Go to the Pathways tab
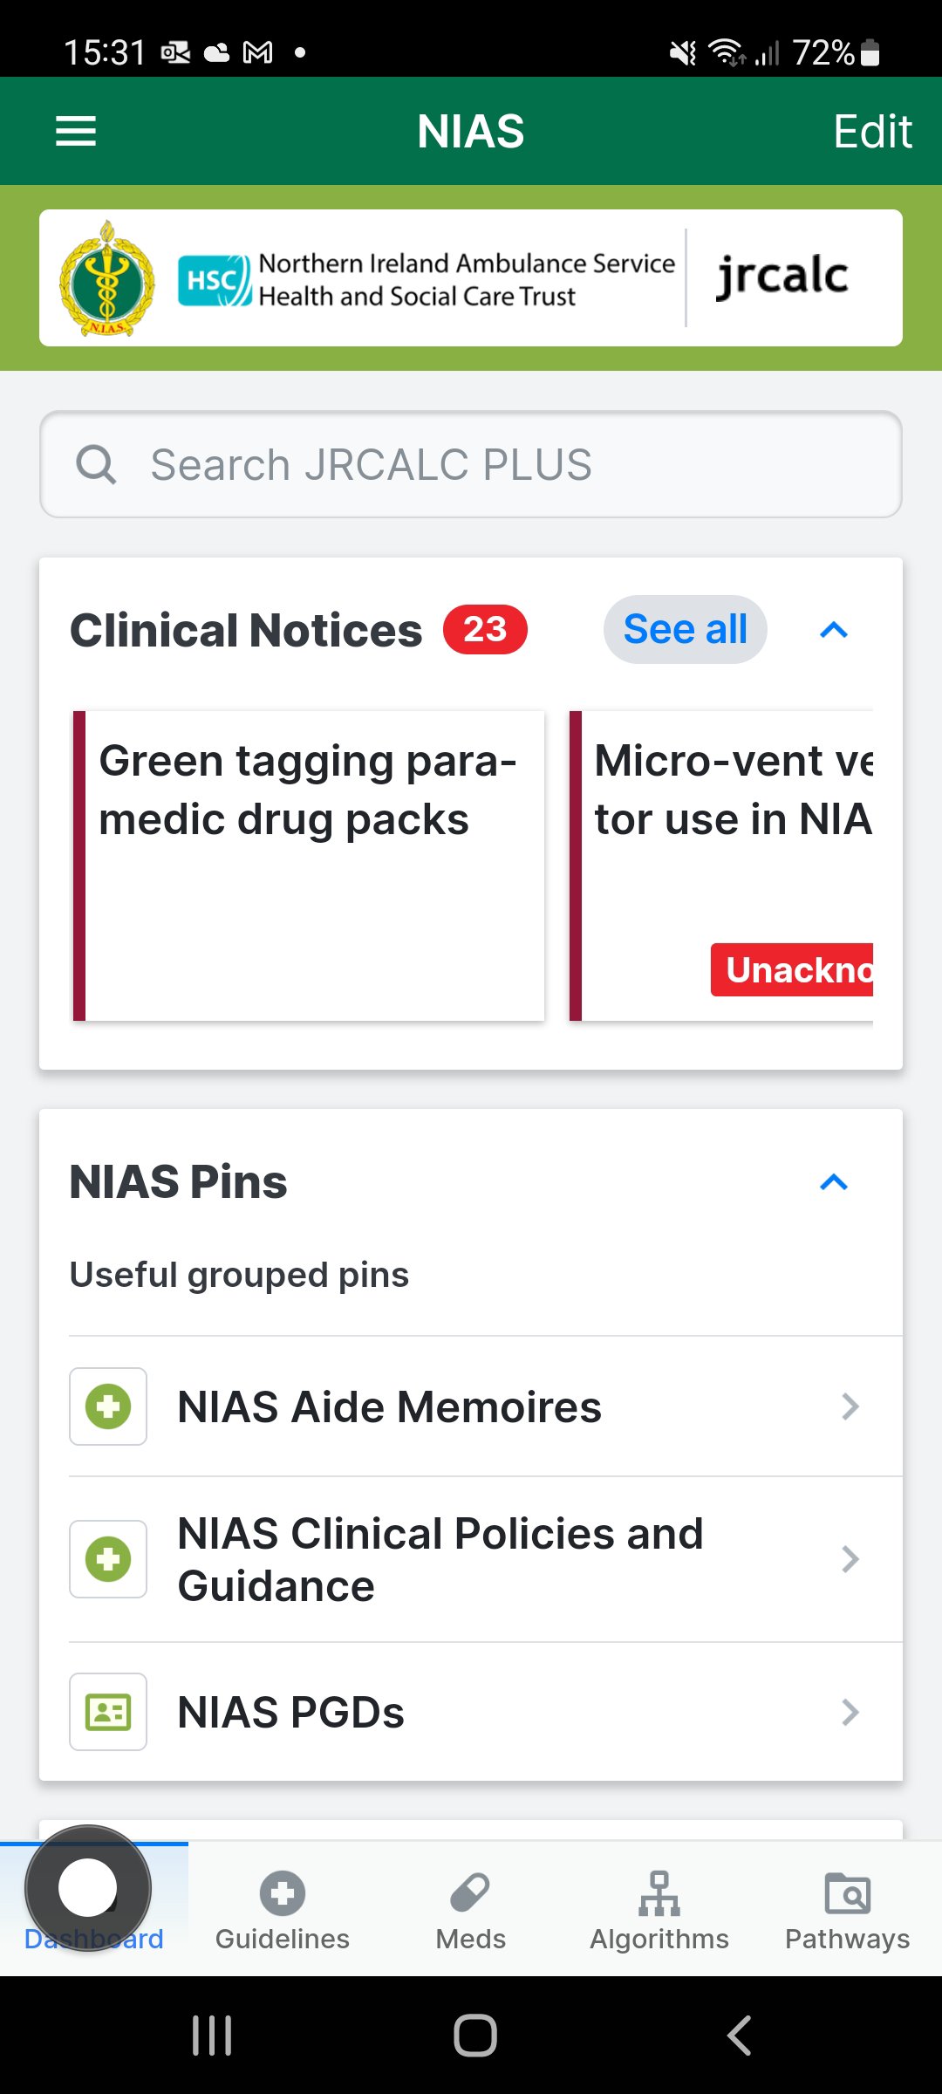 pos(848,1909)
